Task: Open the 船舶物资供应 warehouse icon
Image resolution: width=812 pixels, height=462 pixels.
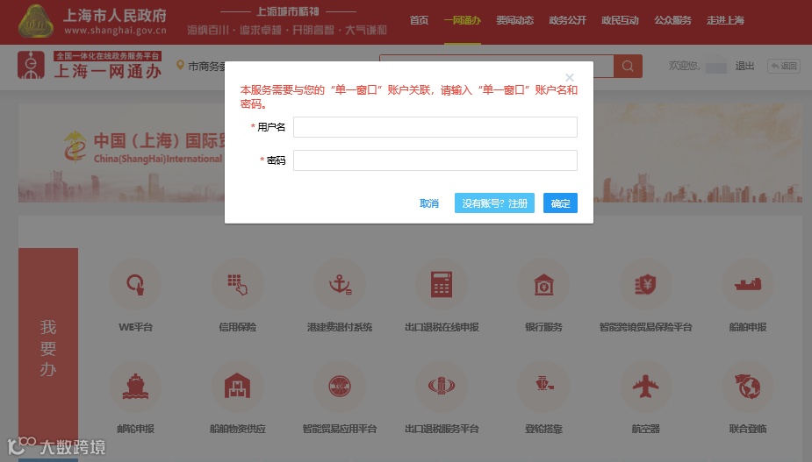Action: 238,387
